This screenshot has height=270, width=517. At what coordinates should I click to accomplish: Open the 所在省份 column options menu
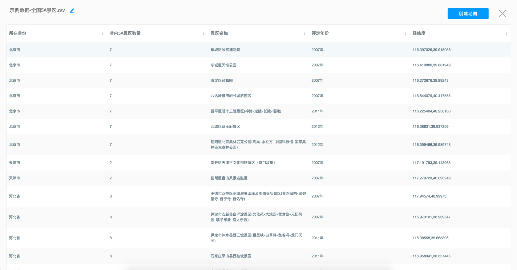tap(103, 33)
